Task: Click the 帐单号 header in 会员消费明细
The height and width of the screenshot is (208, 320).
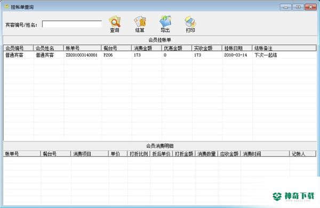Action: [x=22, y=154]
